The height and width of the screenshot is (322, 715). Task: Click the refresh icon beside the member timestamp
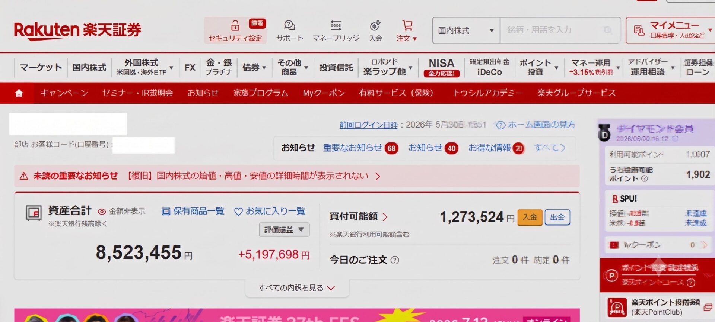pos(675,138)
